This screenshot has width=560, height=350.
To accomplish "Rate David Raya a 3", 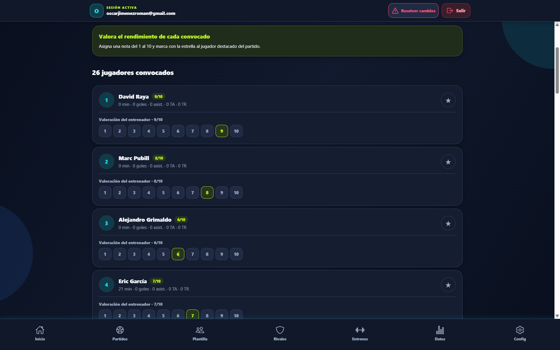I will pyautogui.click(x=134, y=131).
